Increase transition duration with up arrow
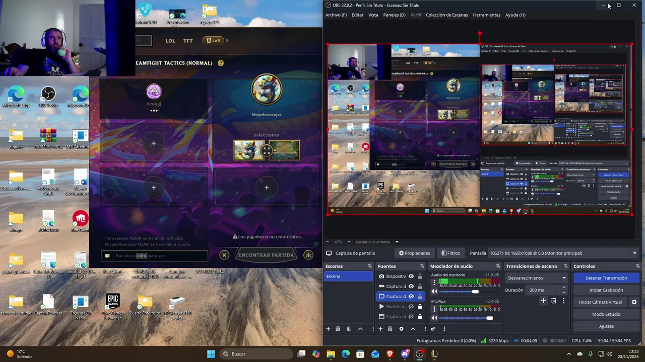This screenshot has width=645, height=362. (564, 288)
